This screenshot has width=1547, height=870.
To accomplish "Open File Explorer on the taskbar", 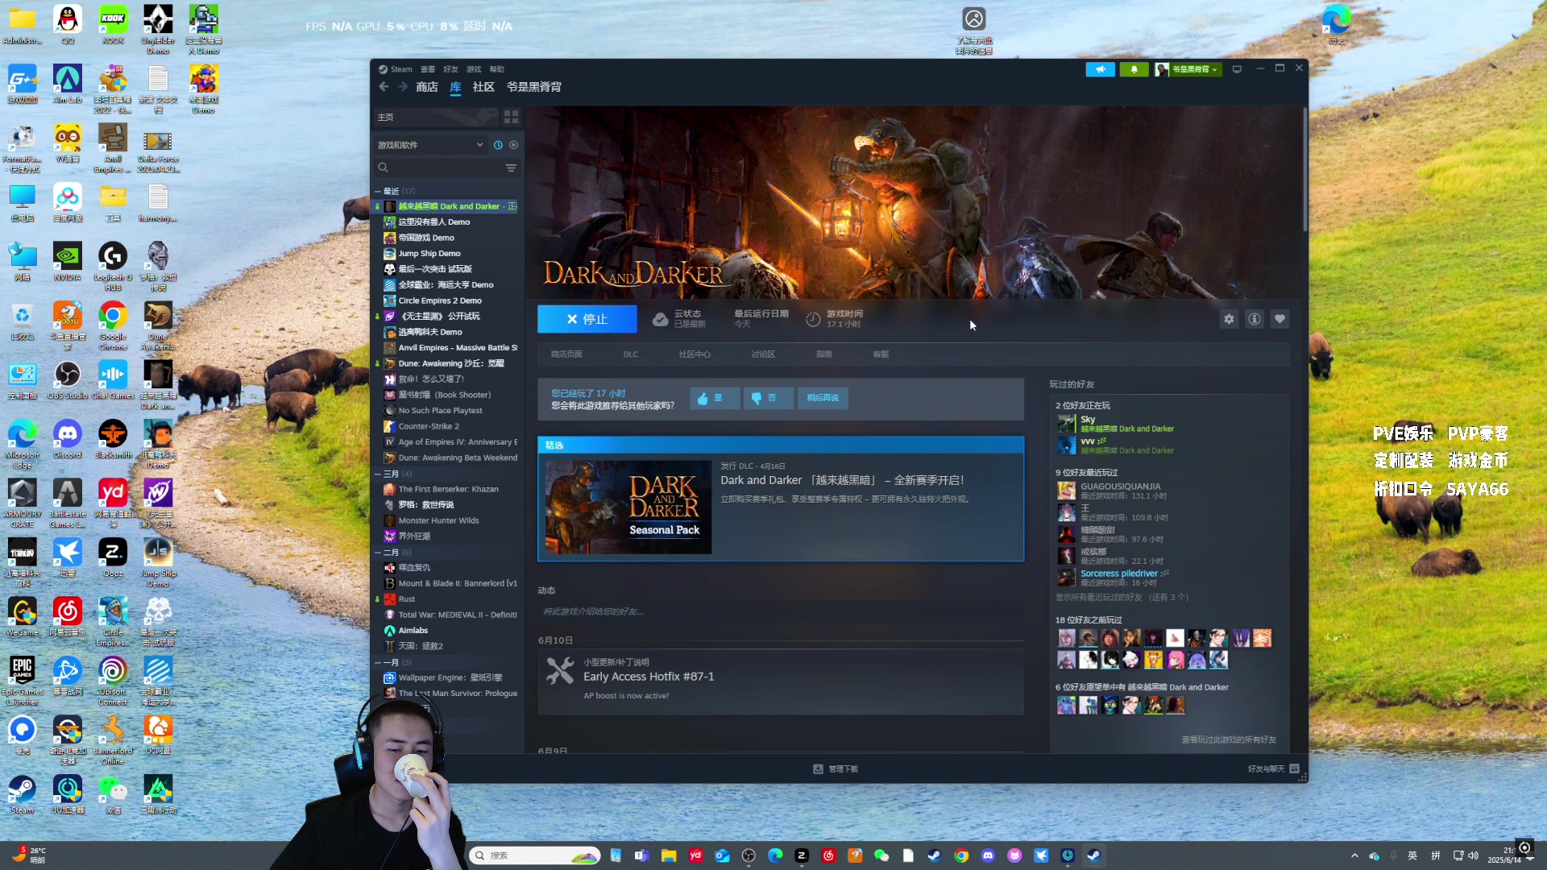I will pos(669,855).
